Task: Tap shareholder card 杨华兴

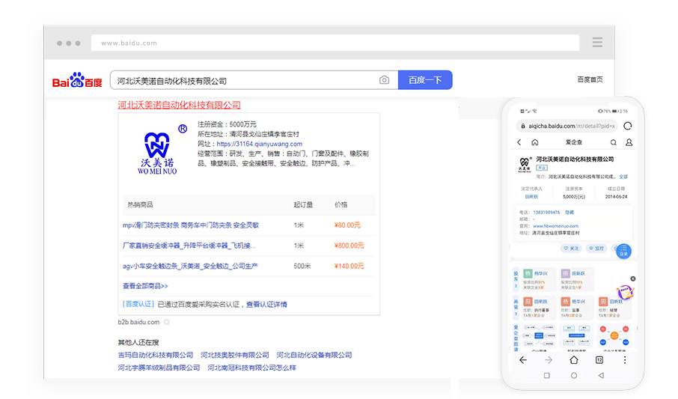Action: (538, 278)
